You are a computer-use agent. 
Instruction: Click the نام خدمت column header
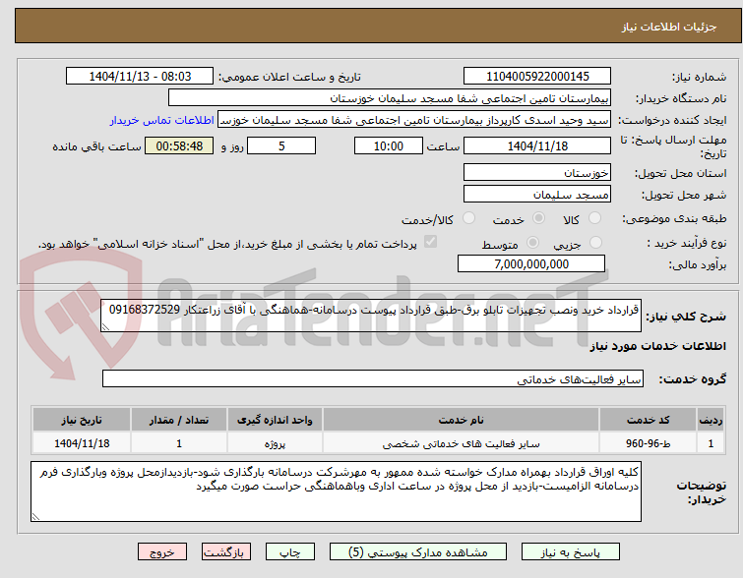[x=462, y=420]
